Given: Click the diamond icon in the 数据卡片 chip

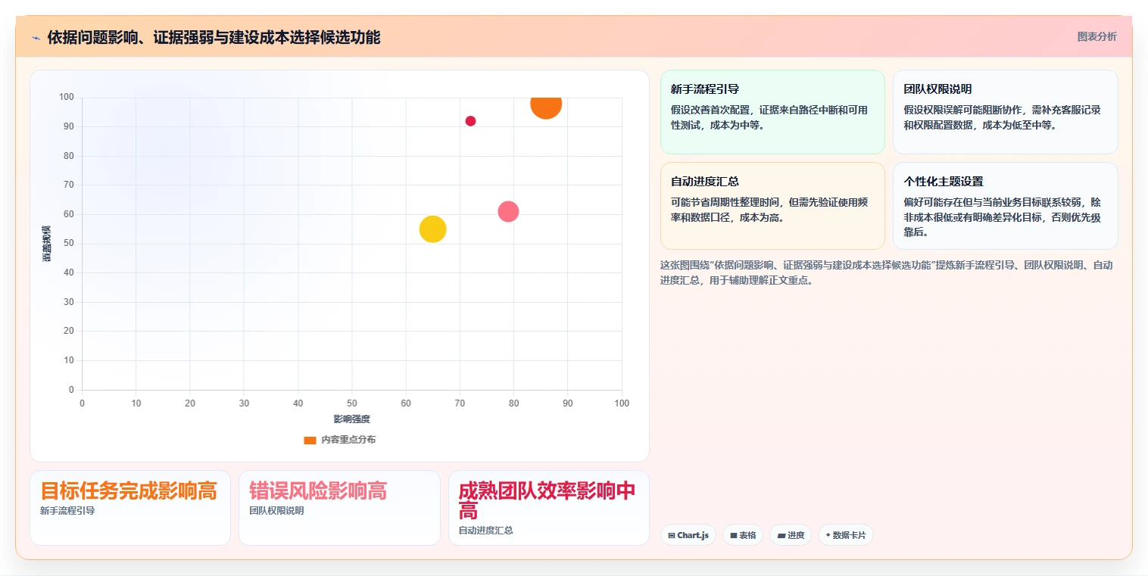Looking at the screenshot, I should pyautogui.click(x=828, y=536).
